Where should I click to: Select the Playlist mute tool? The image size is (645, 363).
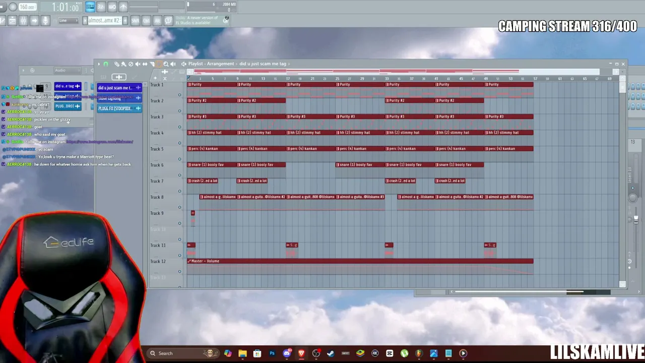coord(138,64)
